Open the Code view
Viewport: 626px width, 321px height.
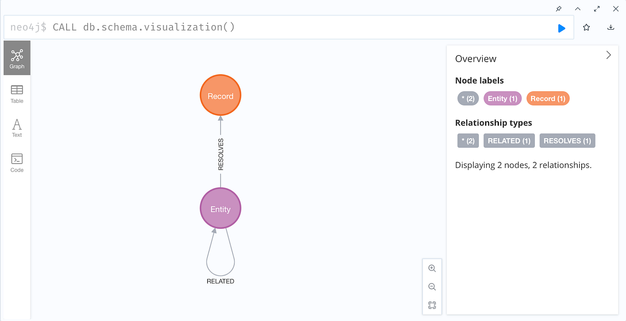coord(17,163)
